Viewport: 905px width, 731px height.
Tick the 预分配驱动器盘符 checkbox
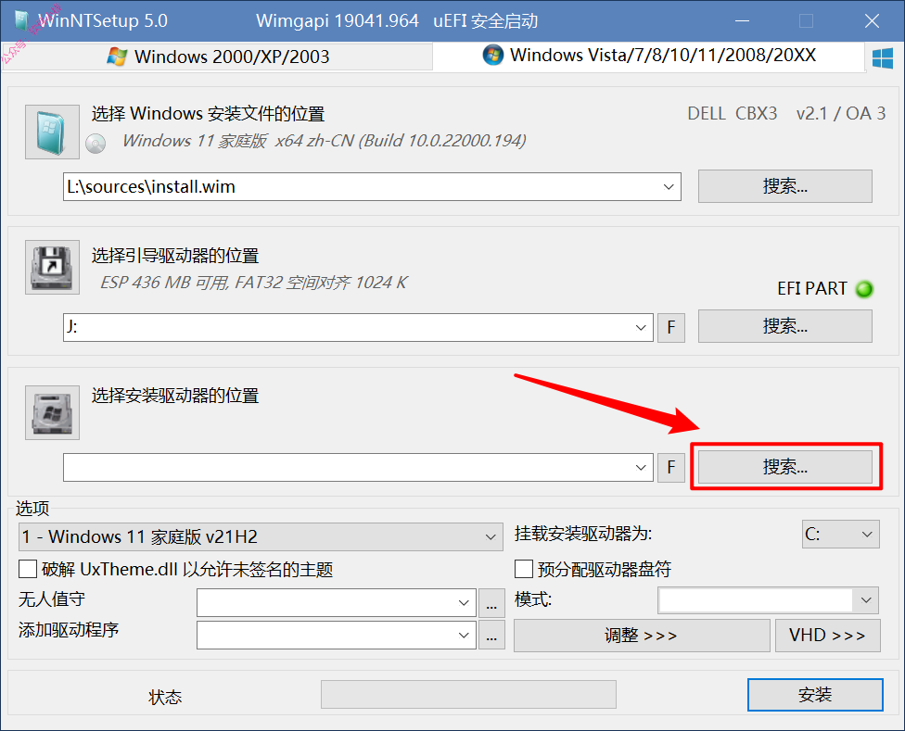(x=524, y=569)
